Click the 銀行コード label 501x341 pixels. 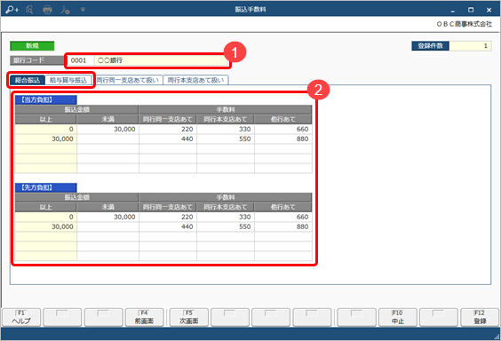(x=36, y=60)
